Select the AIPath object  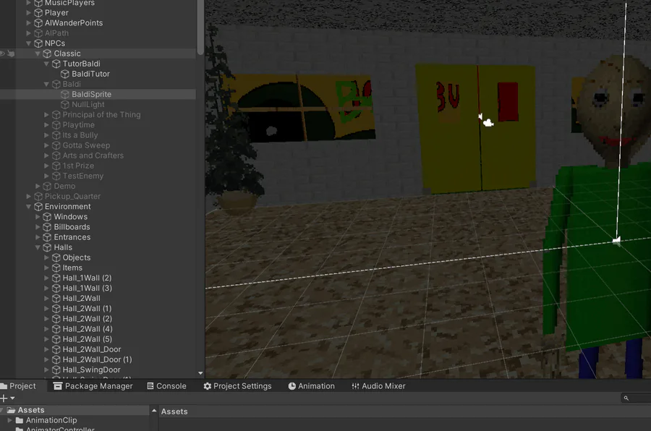click(x=56, y=33)
